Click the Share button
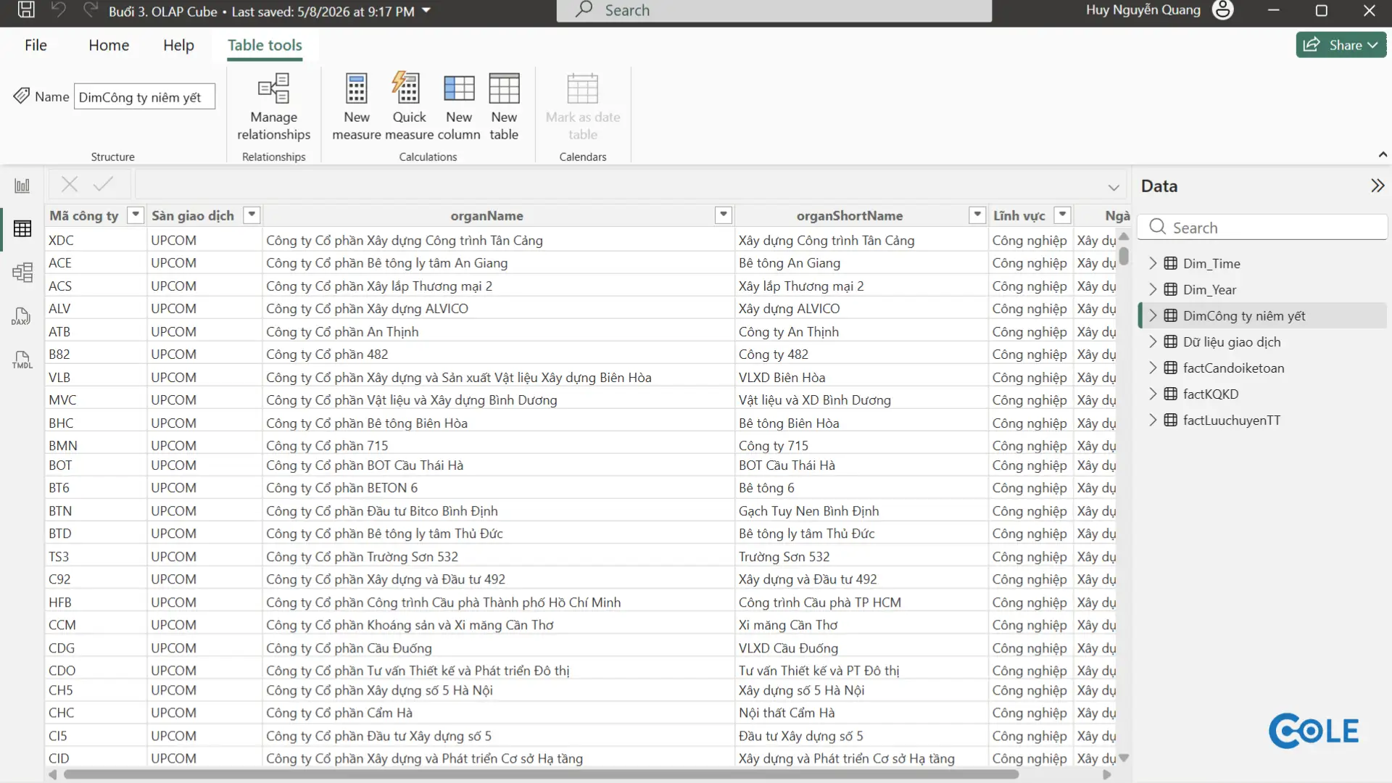 (x=1341, y=45)
